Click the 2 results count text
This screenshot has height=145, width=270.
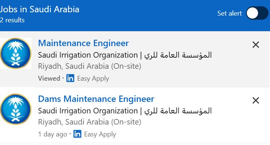[12, 20]
